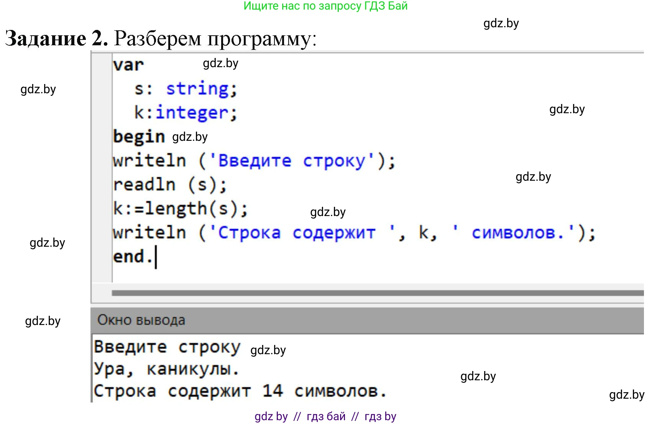
Task: Position cursor at the begin keyword
Action: point(139,136)
